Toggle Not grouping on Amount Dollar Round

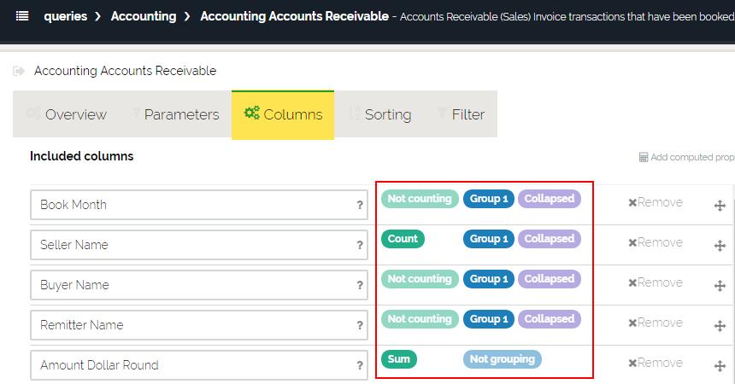tap(503, 359)
